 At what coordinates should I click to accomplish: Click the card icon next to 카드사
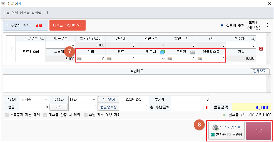163,52
